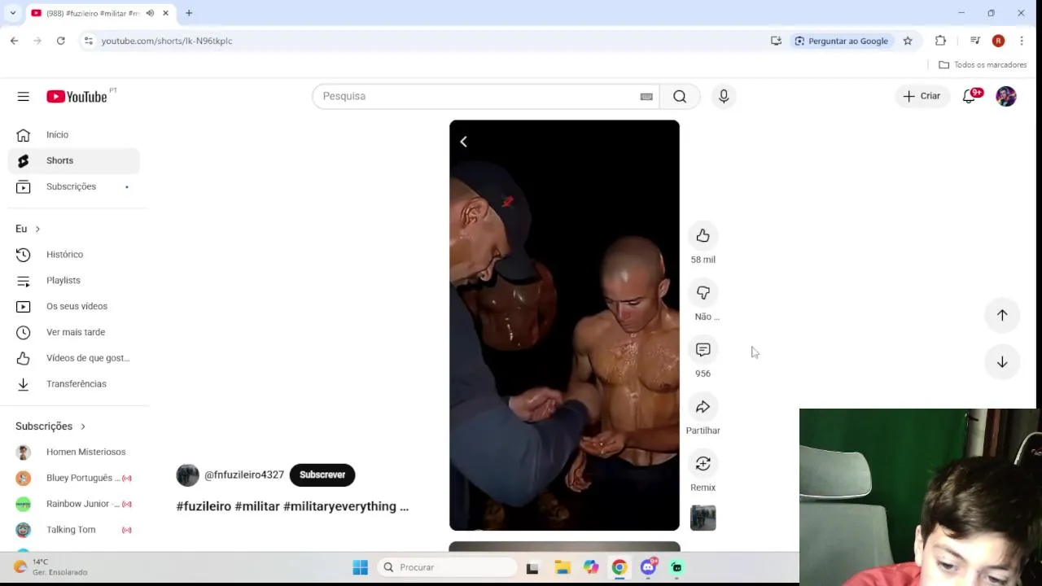
Task: View site information icon in address bar
Action: (89, 41)
